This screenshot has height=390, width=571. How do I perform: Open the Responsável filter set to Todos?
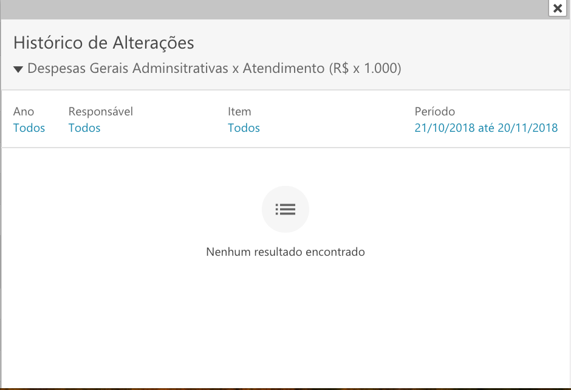[84, 128]
